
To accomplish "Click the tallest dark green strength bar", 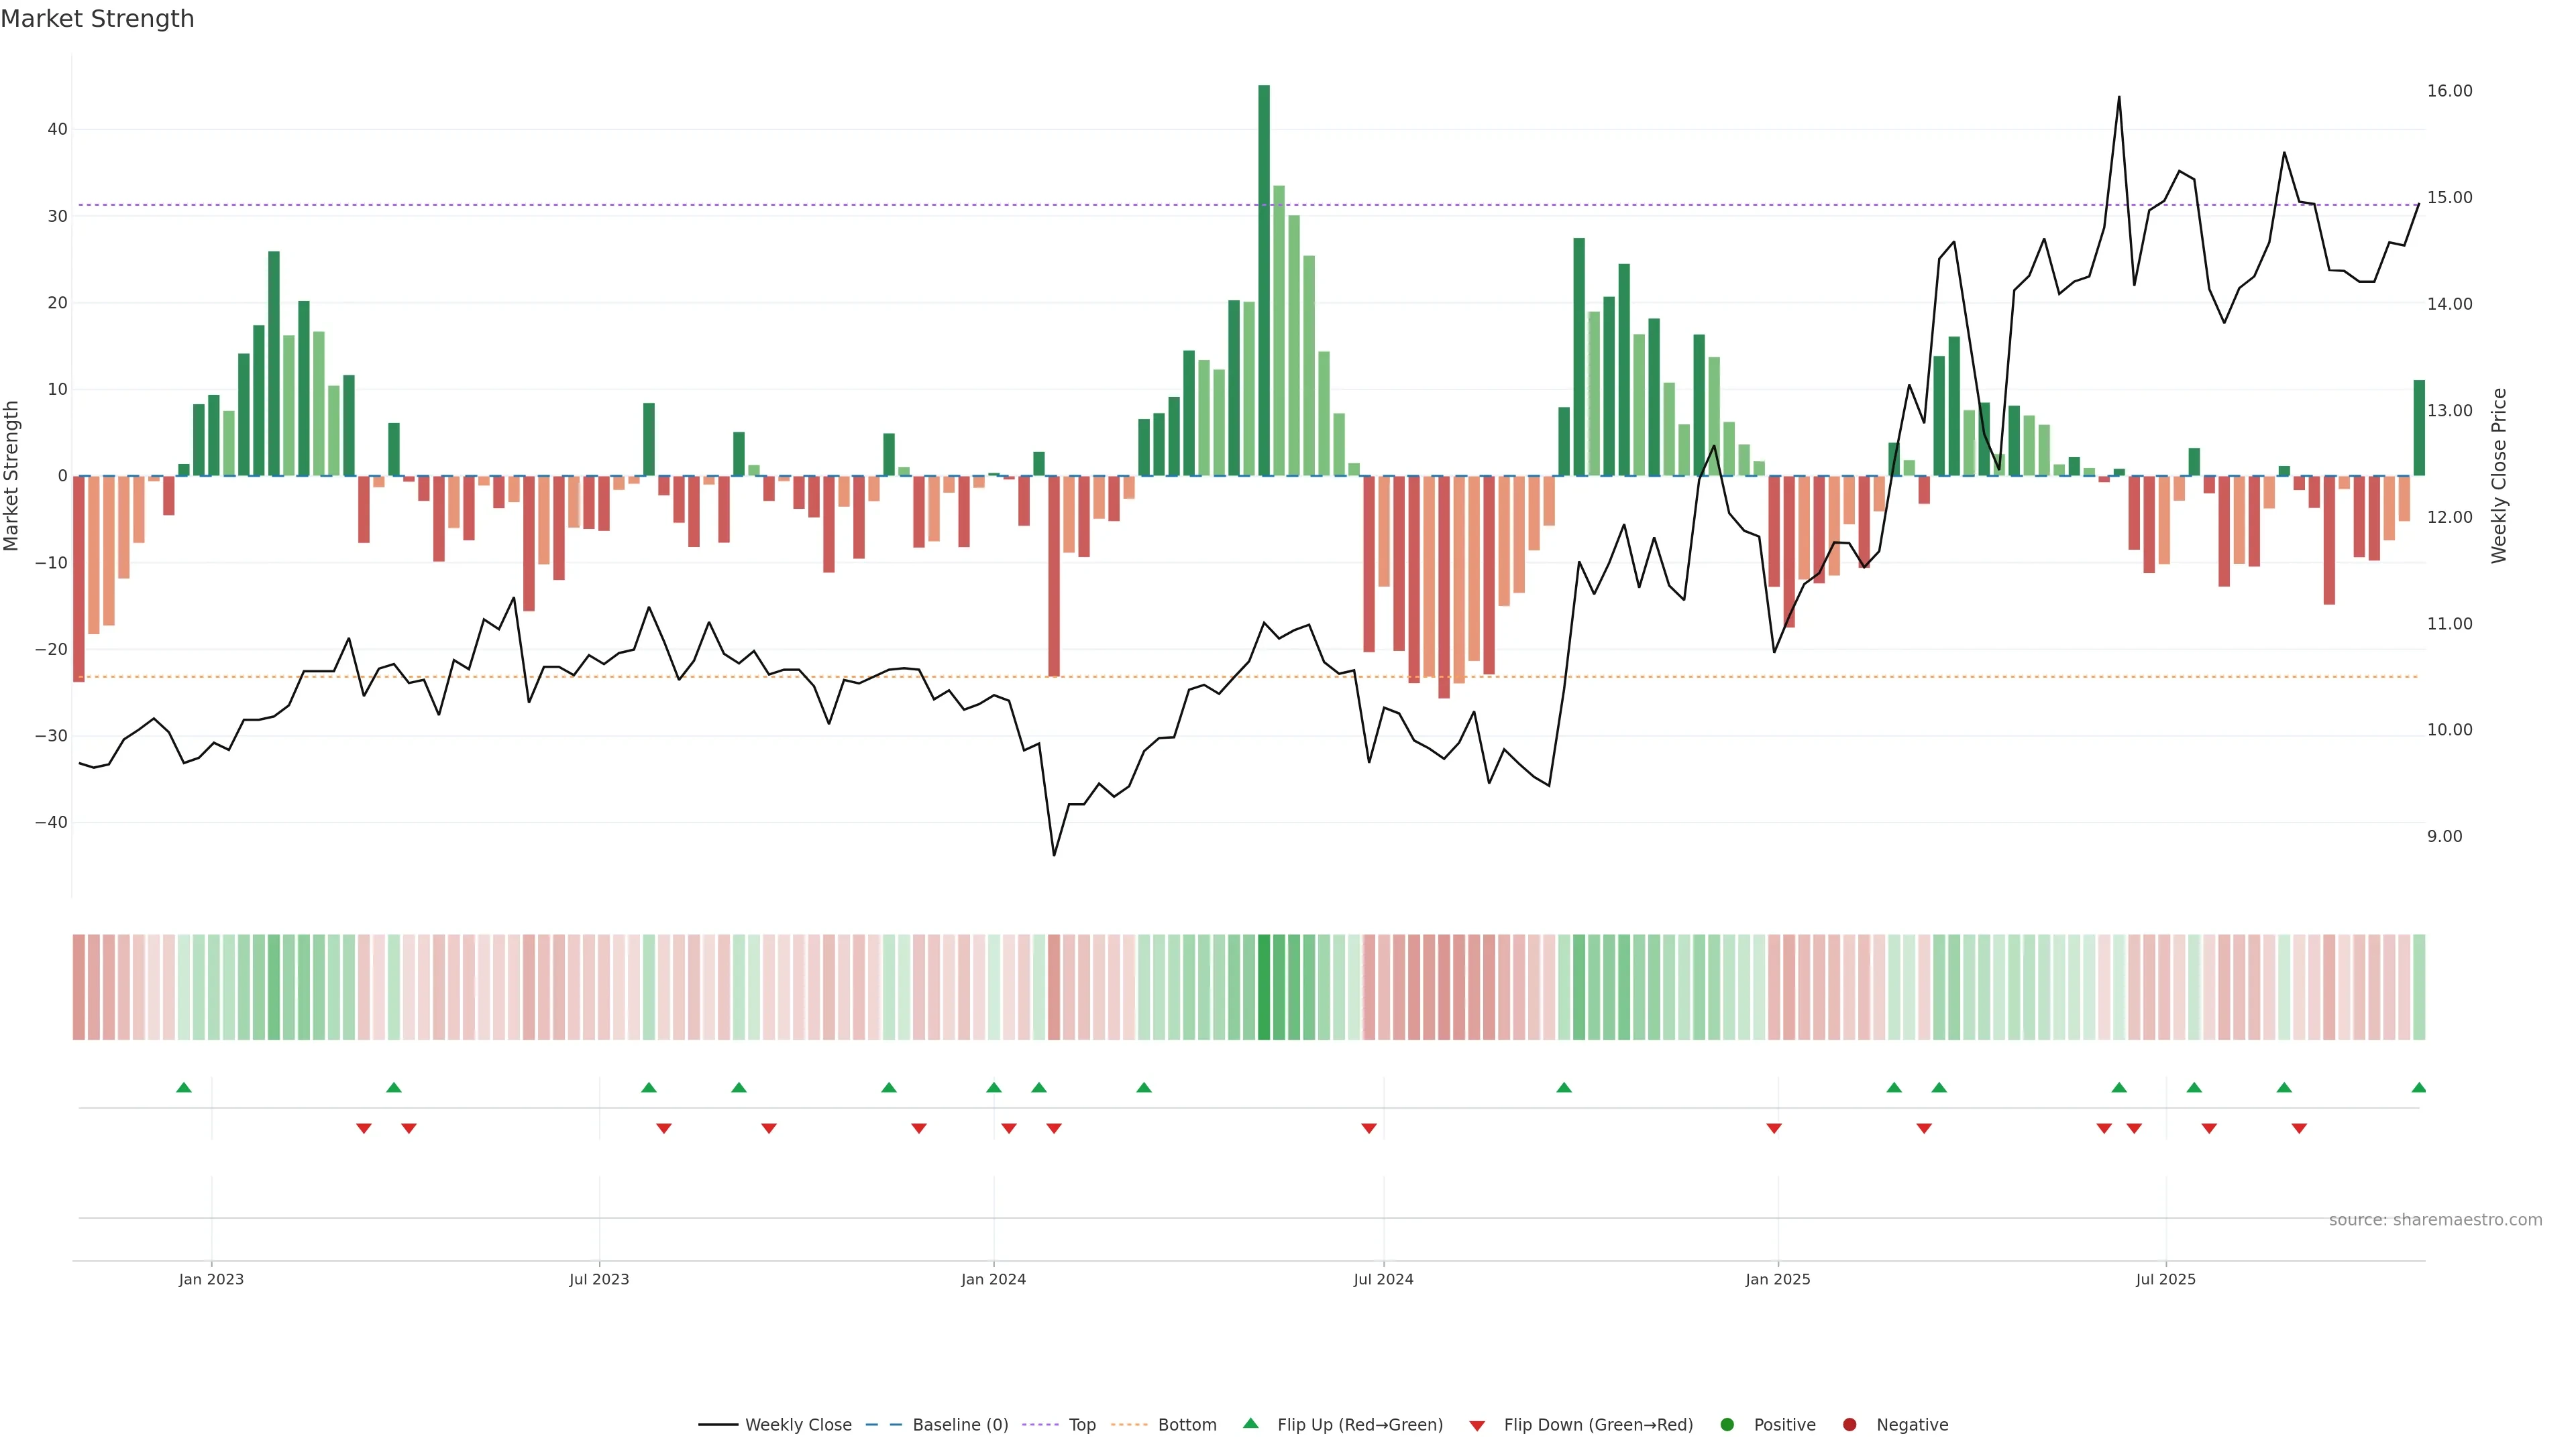I will 1264,280.
